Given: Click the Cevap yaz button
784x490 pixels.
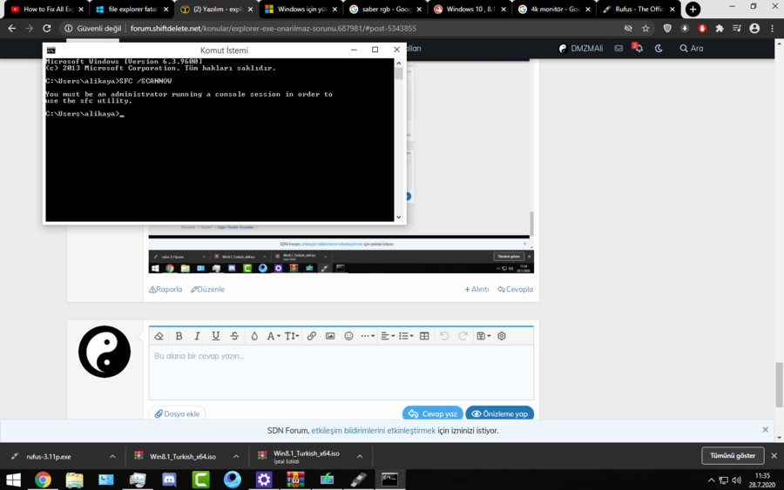Looking at the screenshot, I should coord(432,413).
